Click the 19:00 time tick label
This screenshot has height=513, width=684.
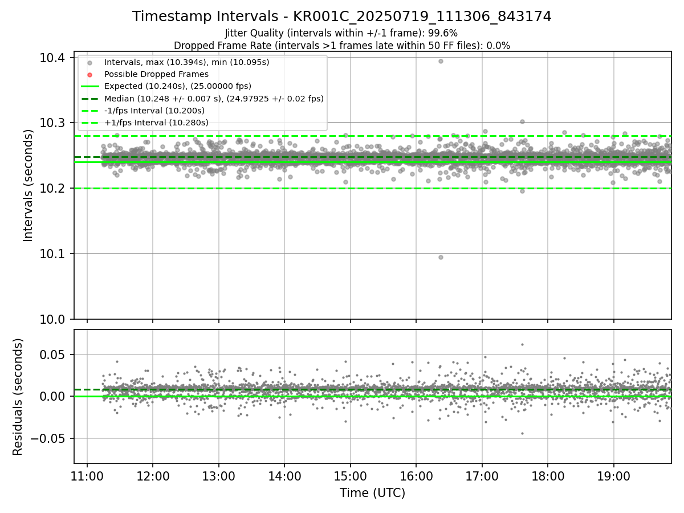[614, 476]
